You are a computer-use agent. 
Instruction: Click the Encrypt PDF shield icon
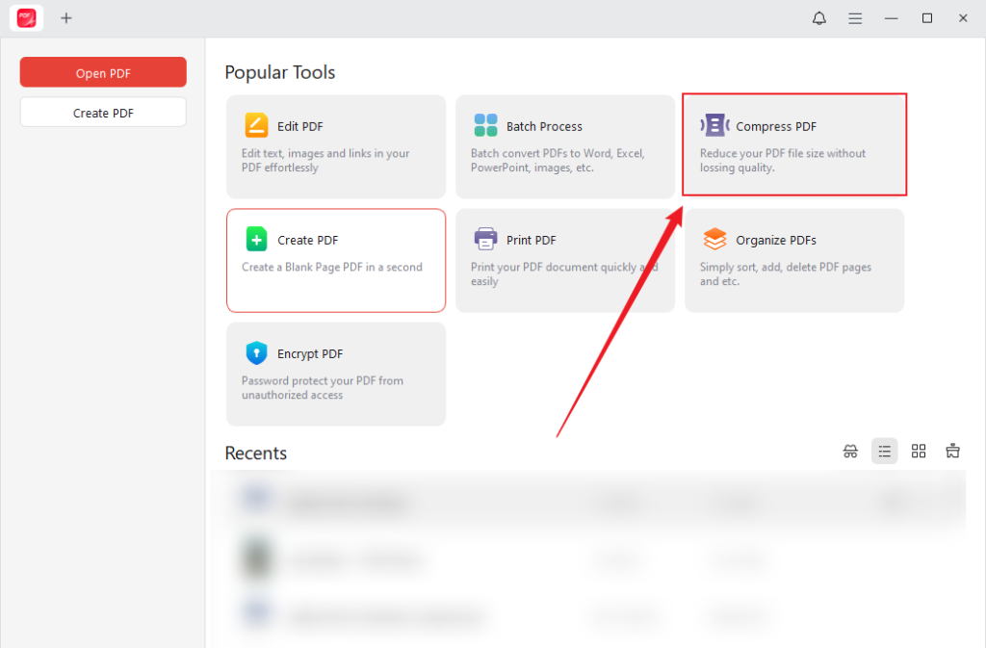256,352
